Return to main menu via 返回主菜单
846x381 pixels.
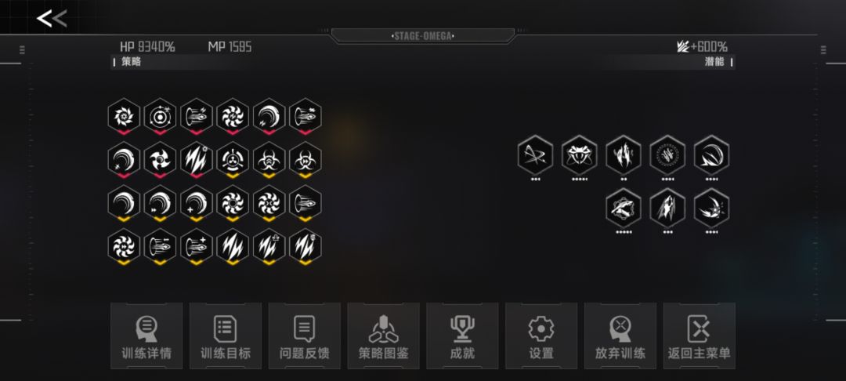(700, 336)
